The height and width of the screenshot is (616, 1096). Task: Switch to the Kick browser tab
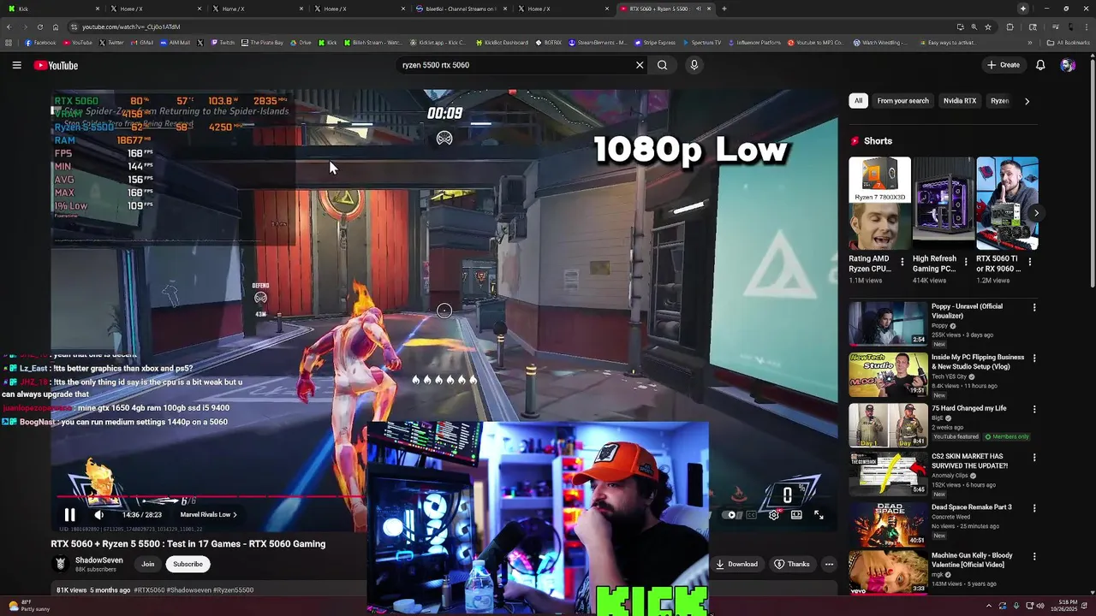coord(51,9)
